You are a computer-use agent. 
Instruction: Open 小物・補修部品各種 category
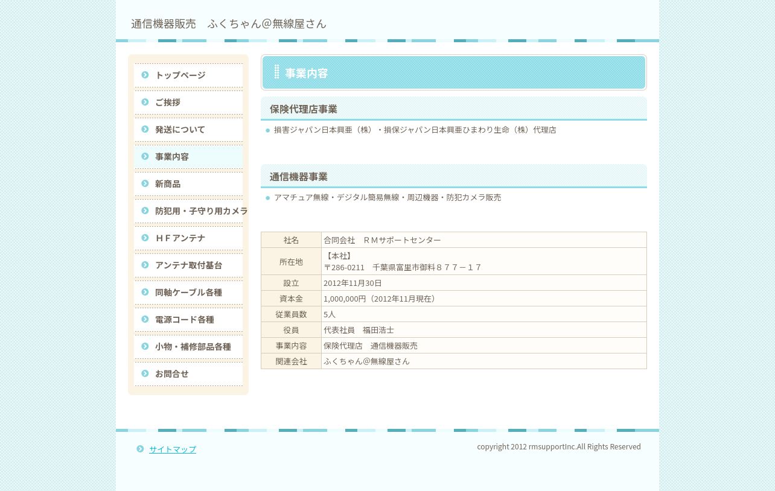click(x=188, y=347)
